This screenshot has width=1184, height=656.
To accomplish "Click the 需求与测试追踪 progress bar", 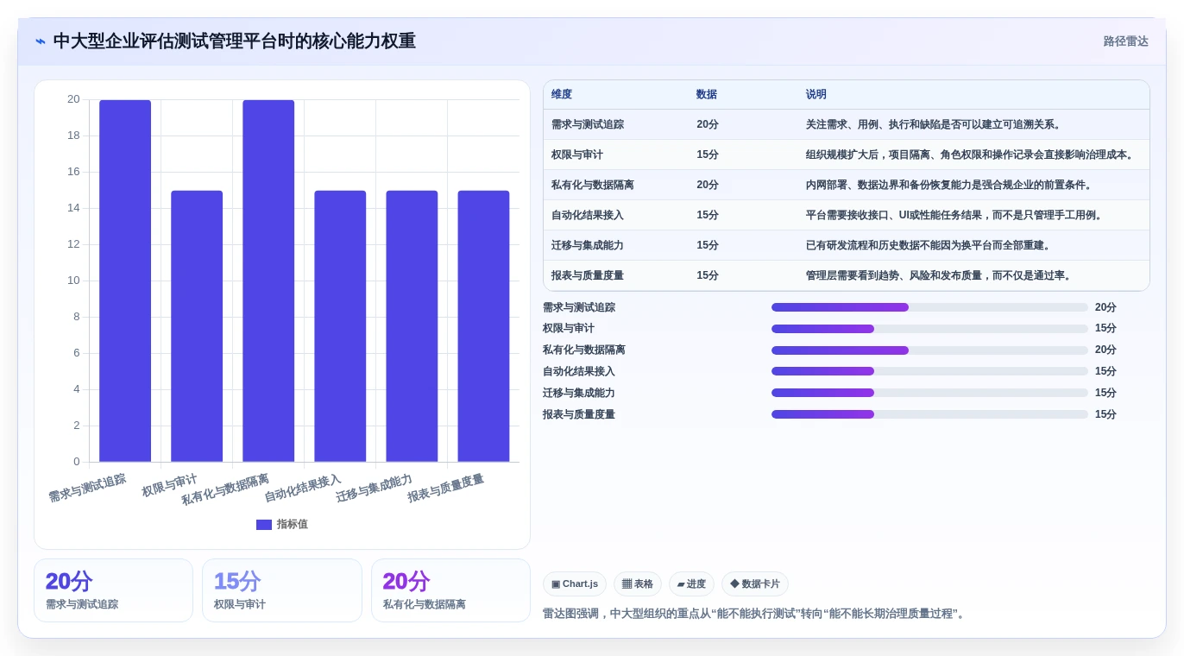I will (929, 307).
